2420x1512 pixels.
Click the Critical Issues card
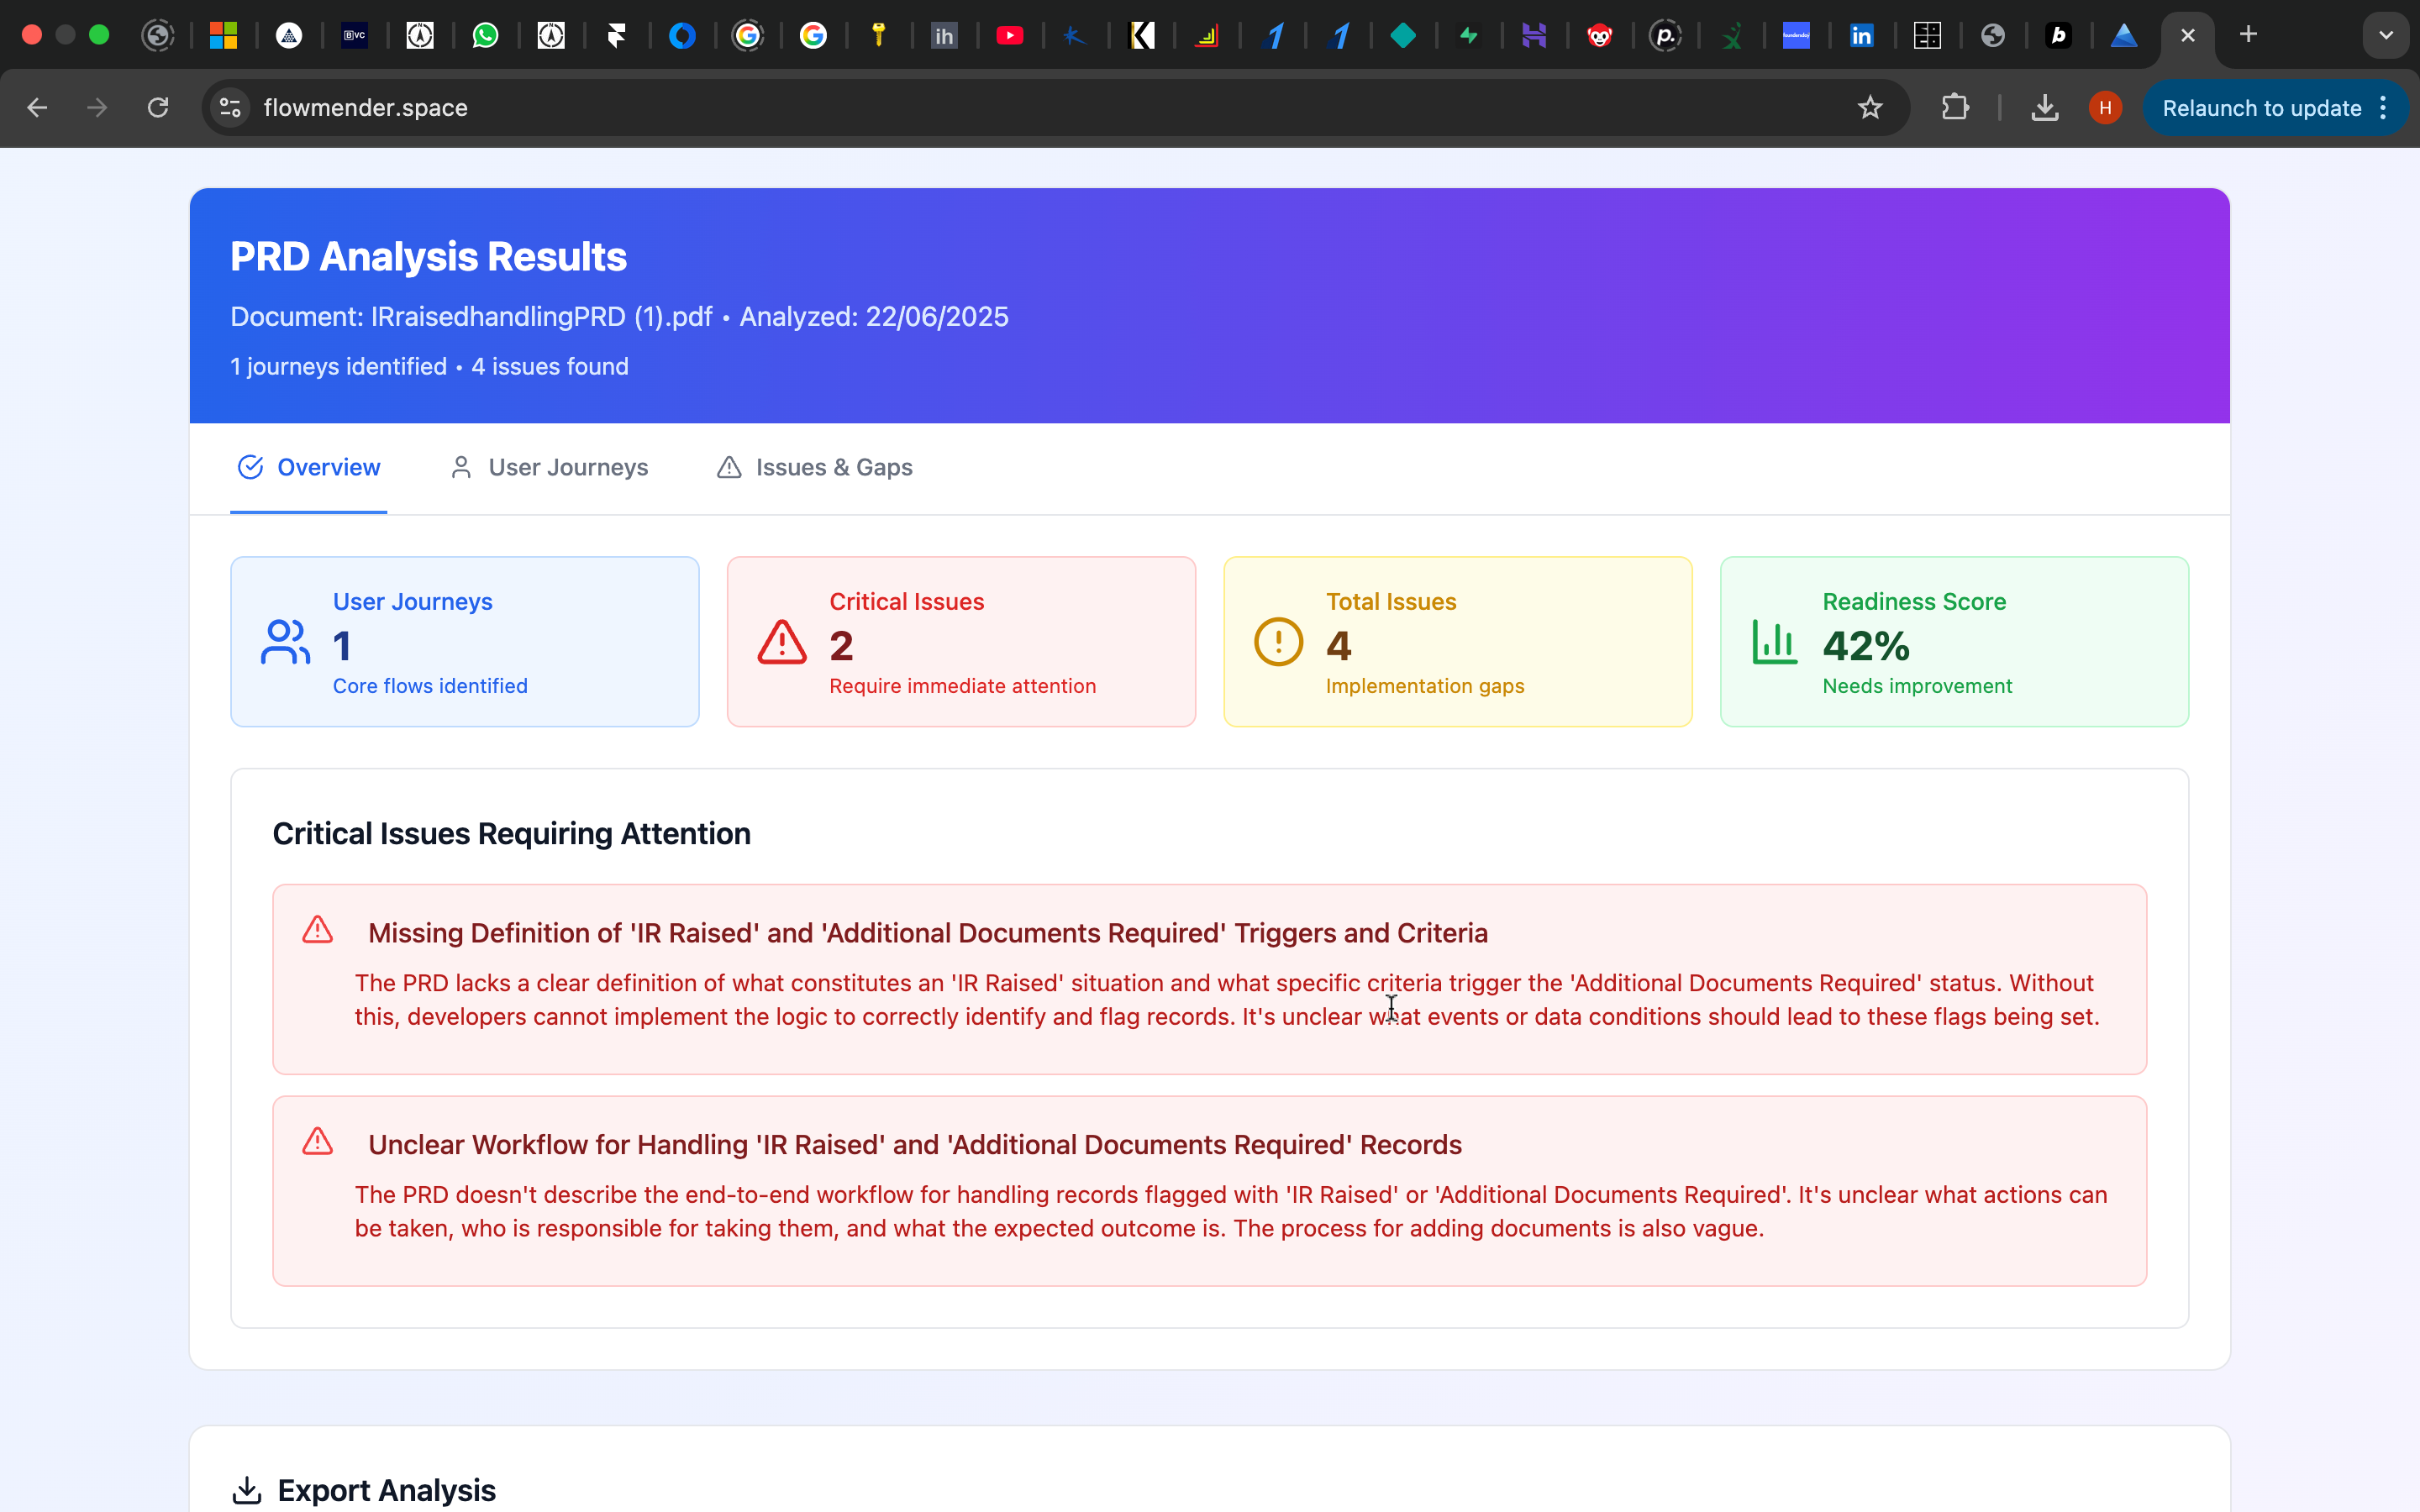click(x=960, y=642)
